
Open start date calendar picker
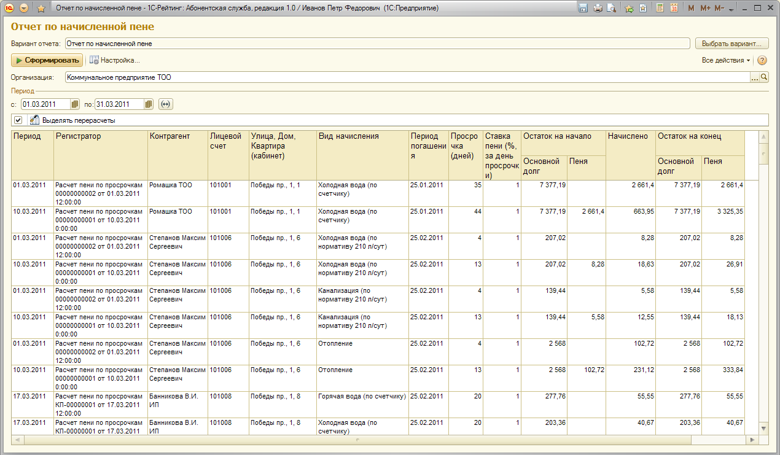[75, 104]
